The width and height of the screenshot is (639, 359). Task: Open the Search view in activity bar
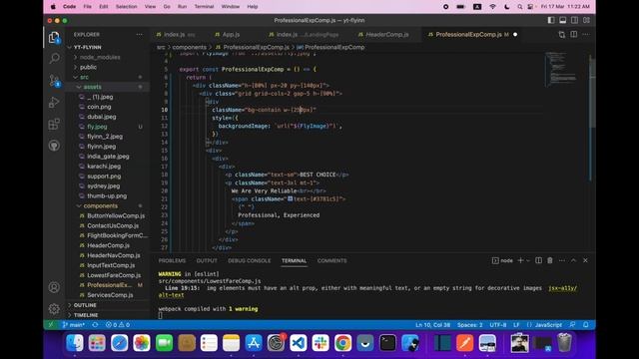point(54,58)
